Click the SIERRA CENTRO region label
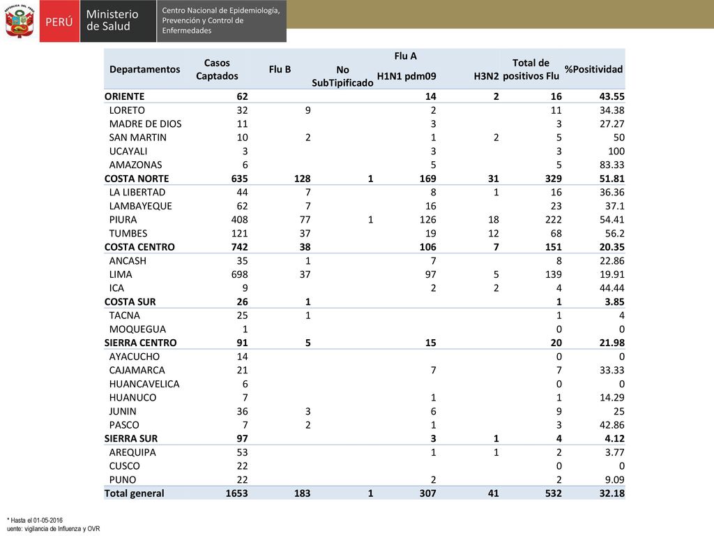This screenshot has height=536, width=714. coord(140,343)
